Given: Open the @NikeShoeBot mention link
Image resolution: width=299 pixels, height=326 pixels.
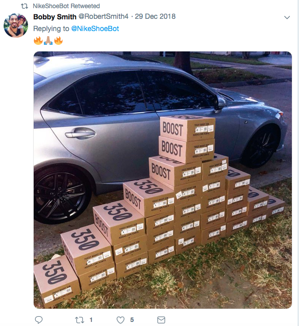Looking at the screenshot, I should (x=95, y=29).
